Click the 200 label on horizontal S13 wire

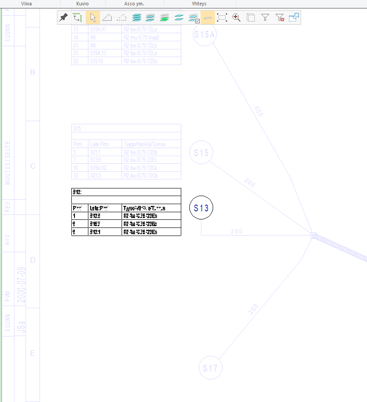236,232
